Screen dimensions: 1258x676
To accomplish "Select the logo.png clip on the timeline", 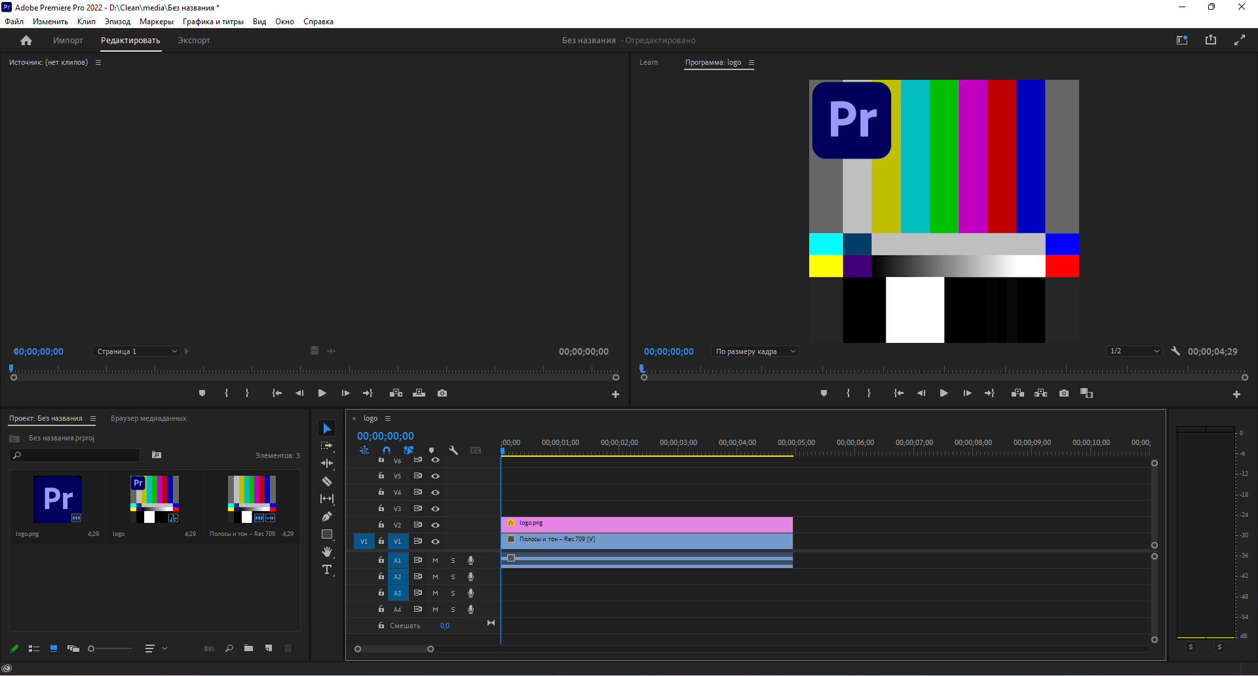I will 646,524.
